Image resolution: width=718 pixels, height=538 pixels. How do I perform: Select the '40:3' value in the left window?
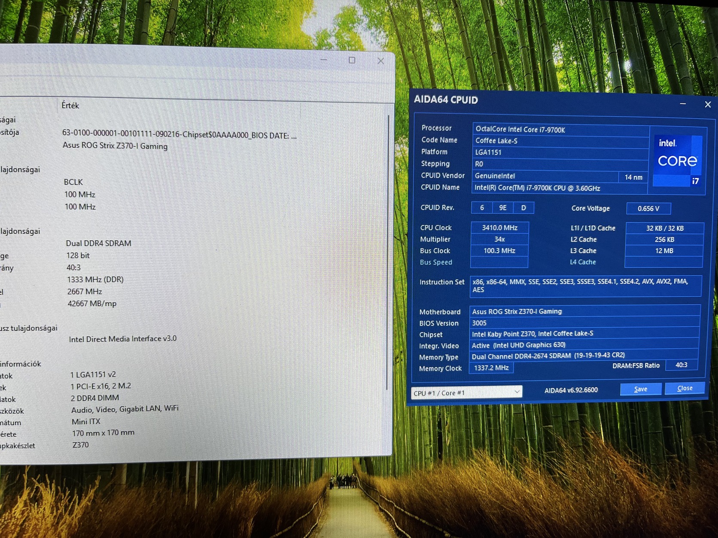(x=73, y=267)
